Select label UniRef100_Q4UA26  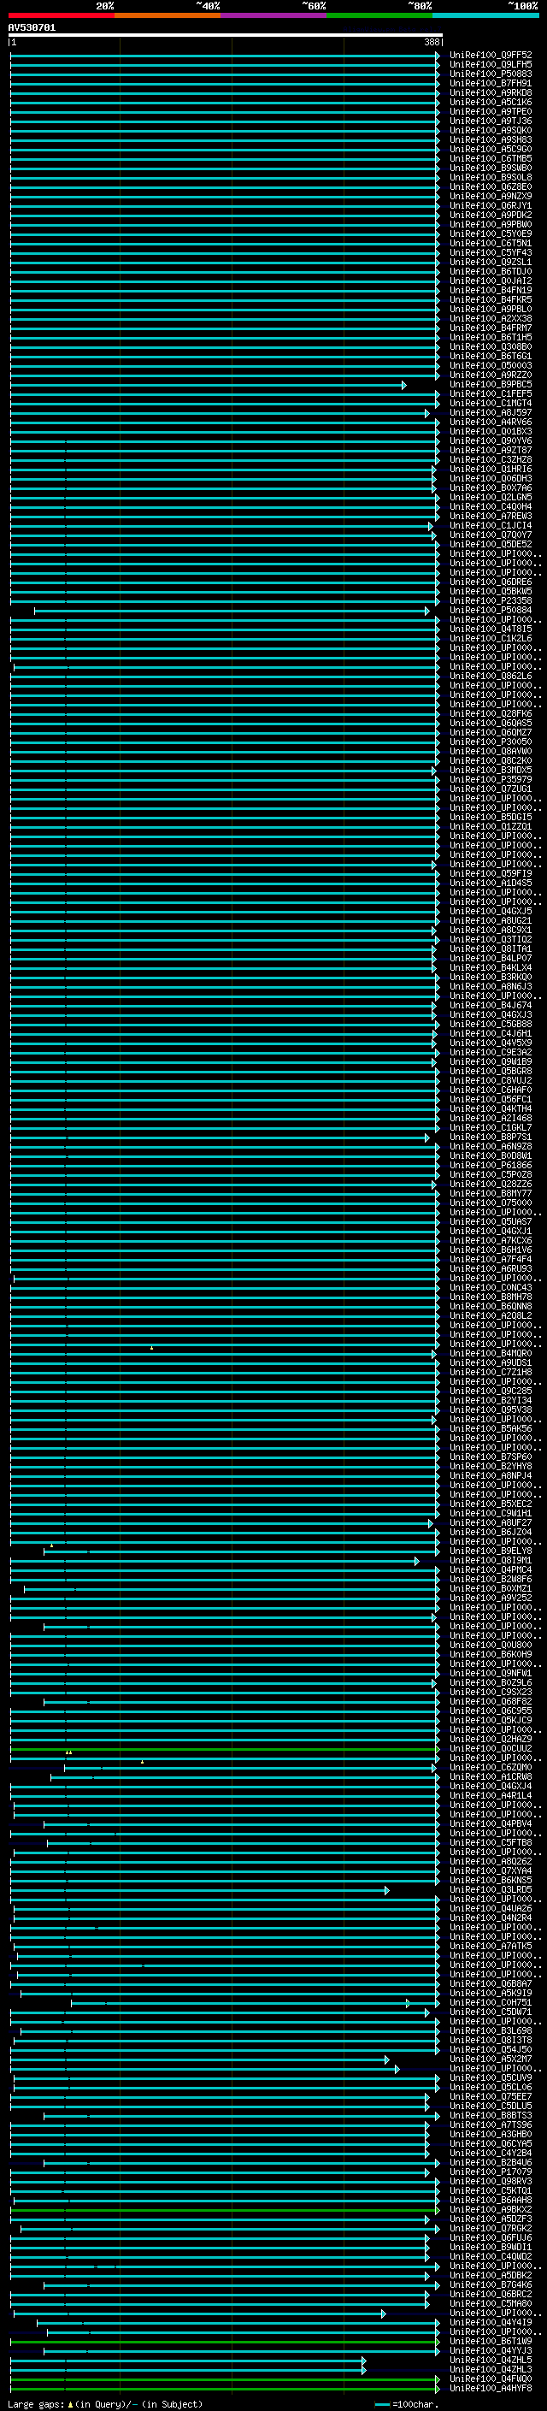pyautogui.click(x=491, y=1908)
